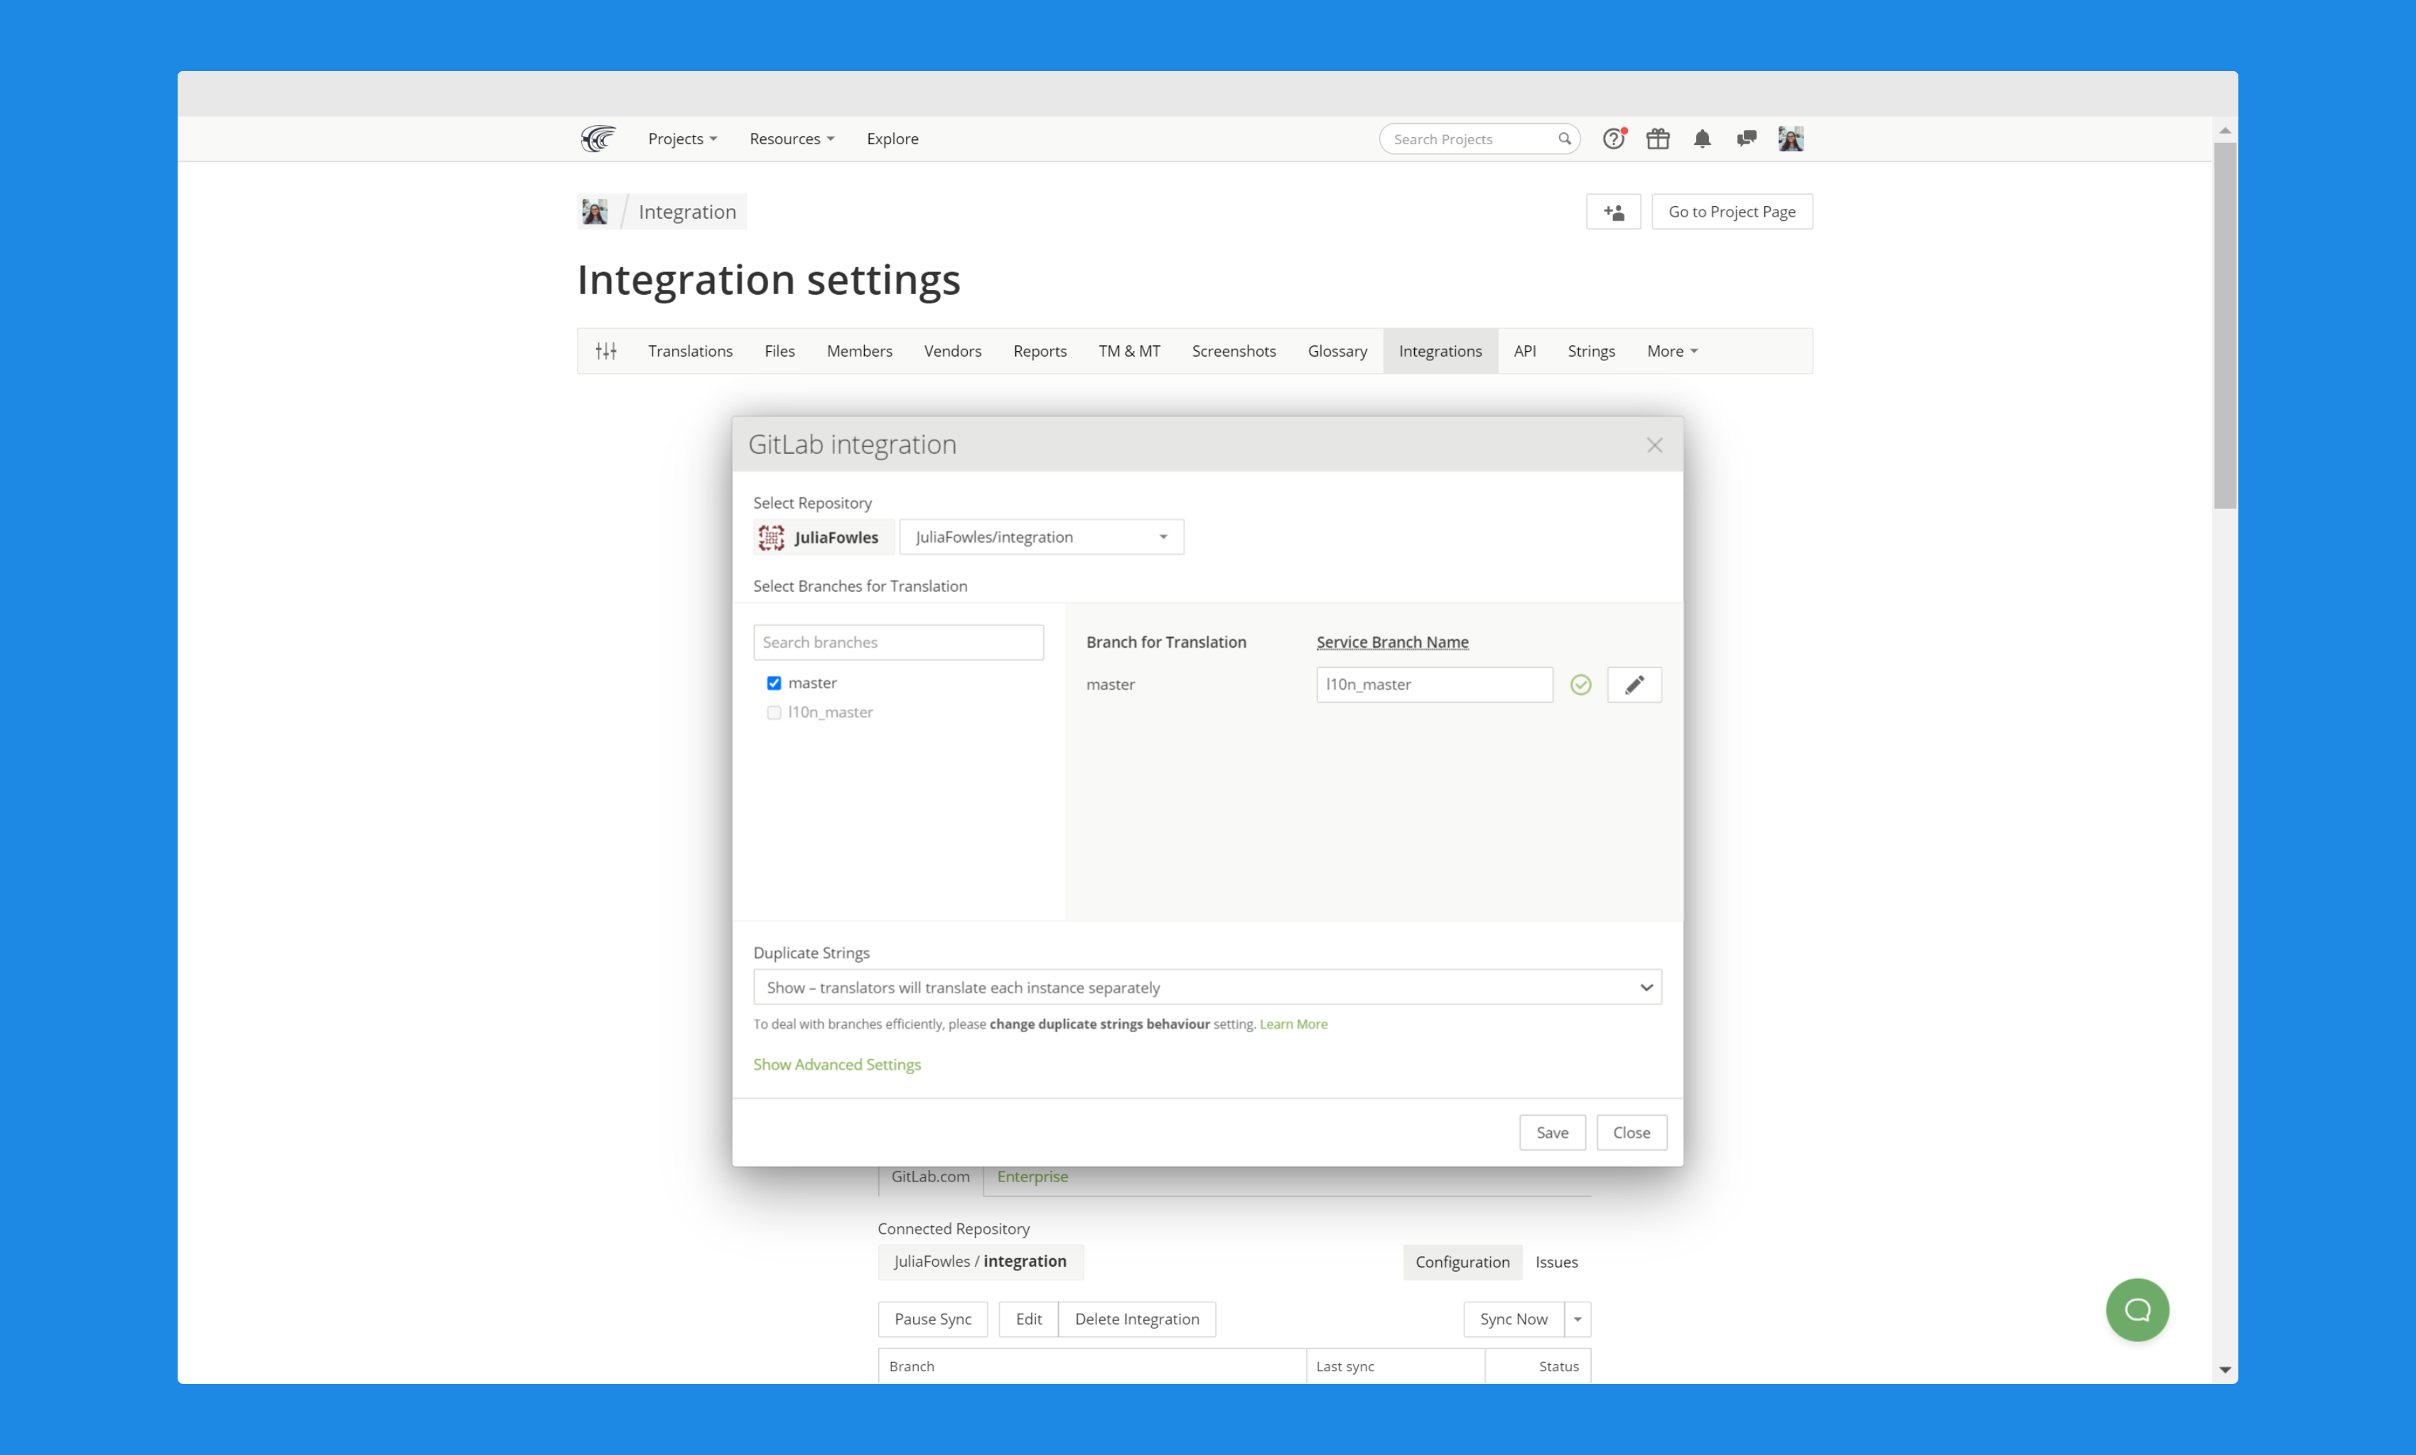Click the pencil edit icon for service branch
Image resolution: width=2416 pixels, height=1455 pixels.
click(1634, 684)
